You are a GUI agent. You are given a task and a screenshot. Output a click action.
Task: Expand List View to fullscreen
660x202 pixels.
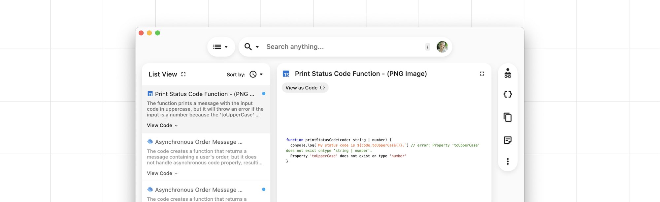coord(183,74)
